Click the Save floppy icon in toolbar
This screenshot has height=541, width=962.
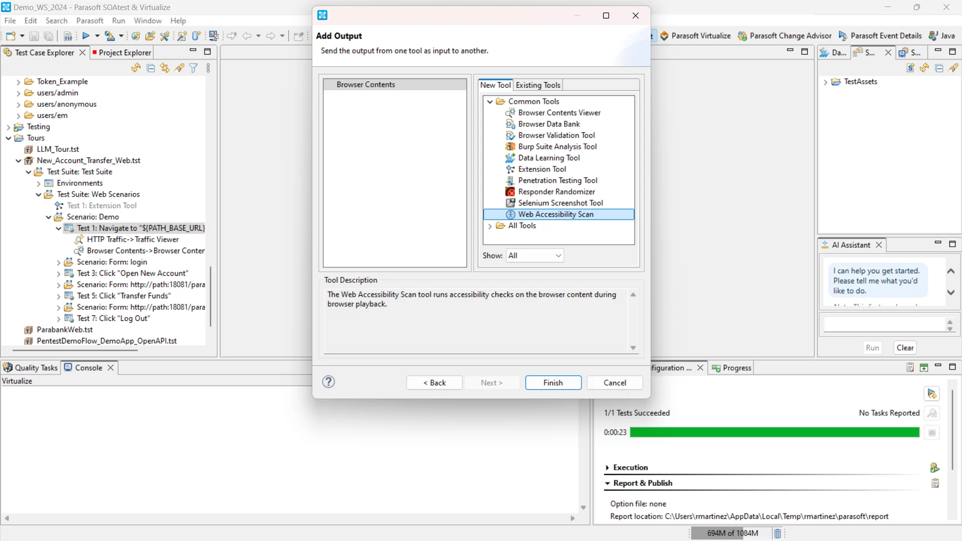tap(34, 36)
